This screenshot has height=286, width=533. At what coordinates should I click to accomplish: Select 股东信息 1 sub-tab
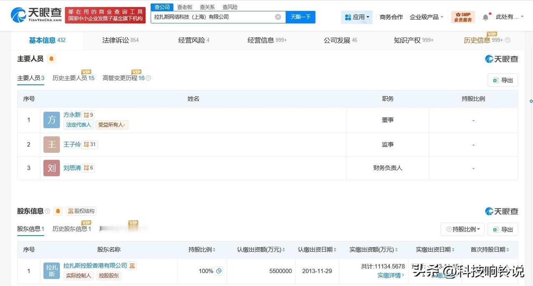(30, 229)
